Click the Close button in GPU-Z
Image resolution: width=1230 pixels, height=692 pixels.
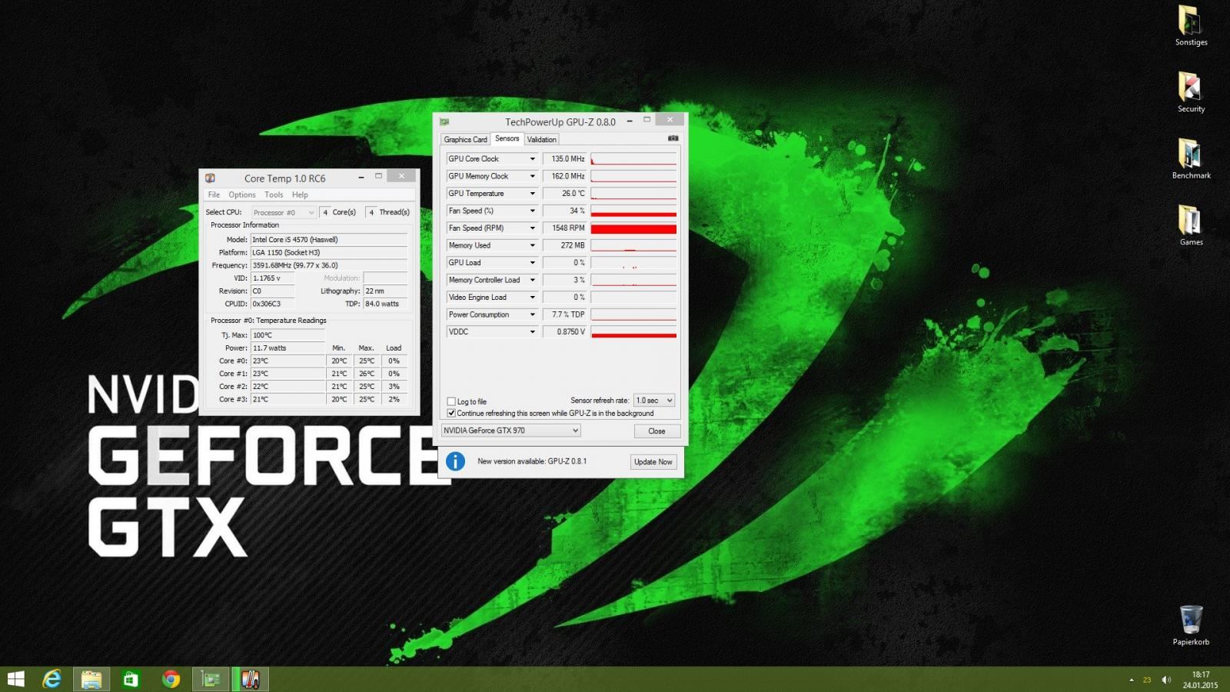pyautogui.click(x=657, y=431)
